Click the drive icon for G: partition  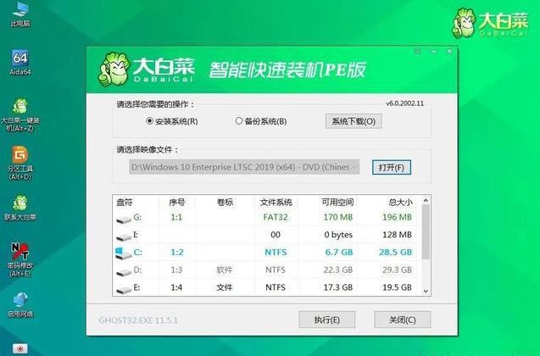pyautogui.click(x=124, y=218)
